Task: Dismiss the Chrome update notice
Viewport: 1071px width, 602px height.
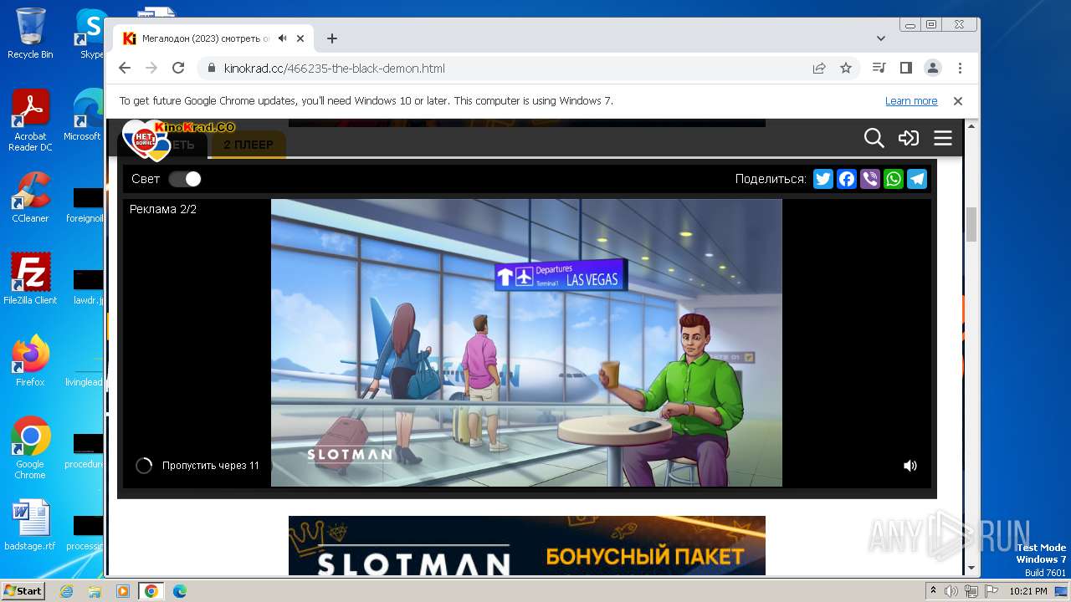Action: tap(958, 101)
